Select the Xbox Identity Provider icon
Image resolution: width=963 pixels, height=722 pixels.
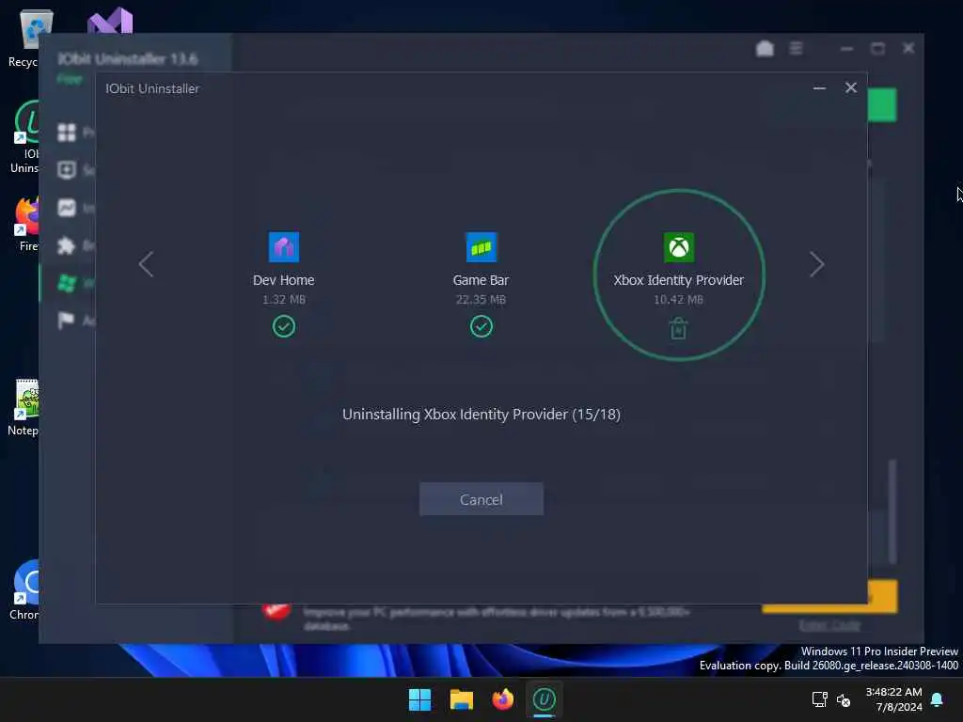679,247
